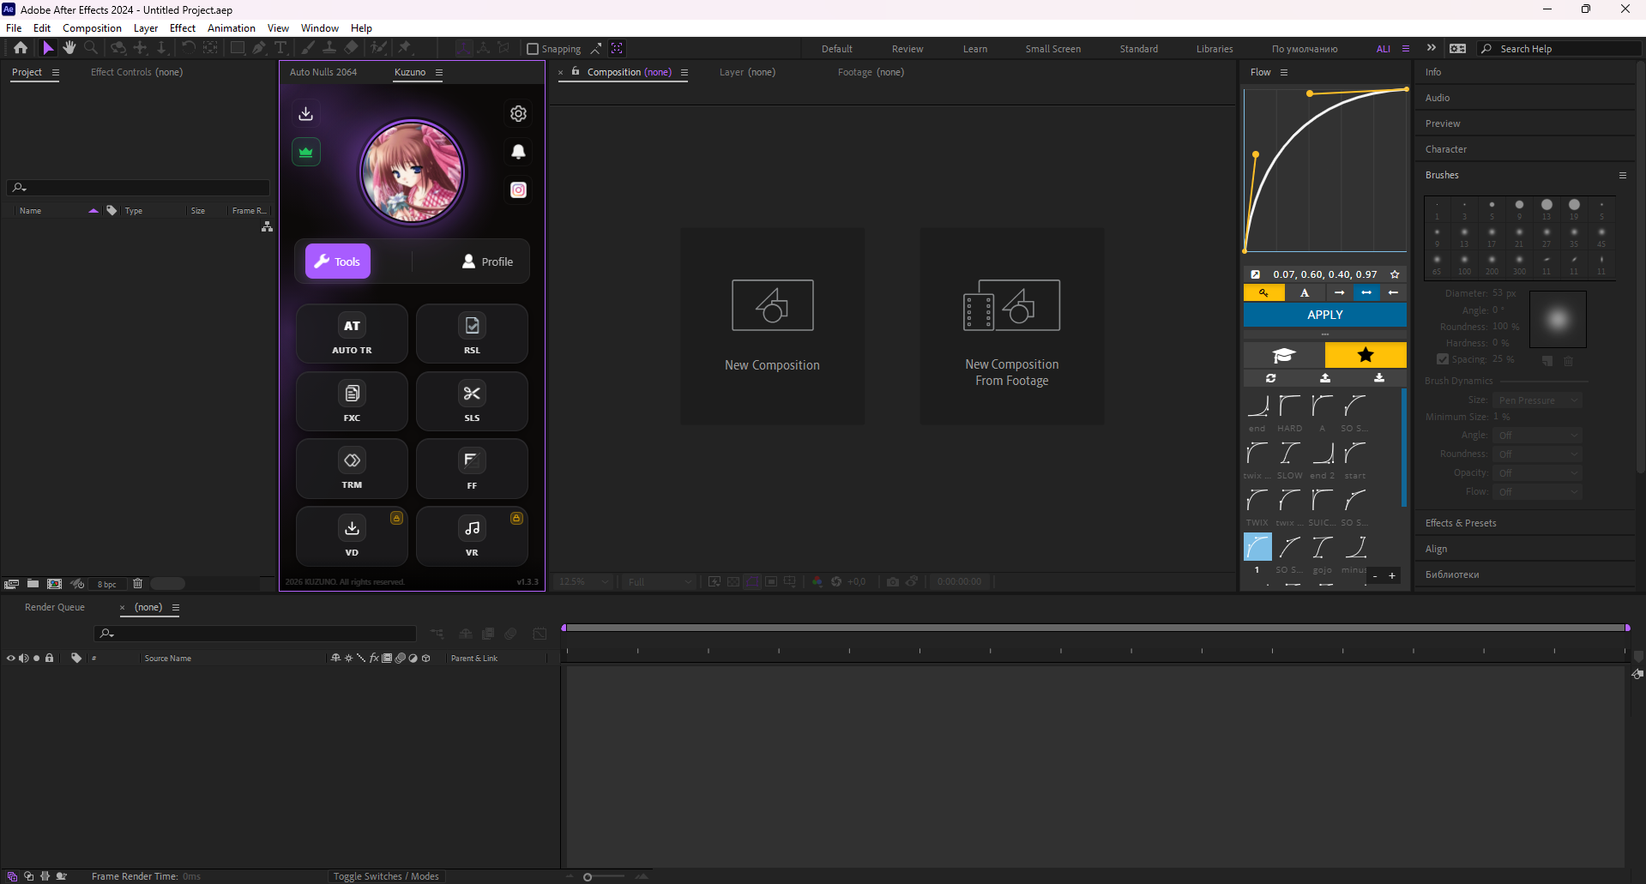This screenshot has width=1646, height=884.
Task: Toggle the Composition viewer lock icon
Action: pos(576,71)
